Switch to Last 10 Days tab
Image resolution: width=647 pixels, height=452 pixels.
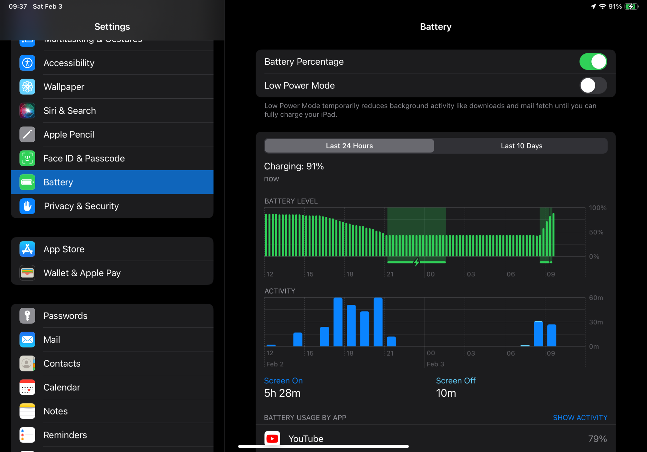coord(521,146)
